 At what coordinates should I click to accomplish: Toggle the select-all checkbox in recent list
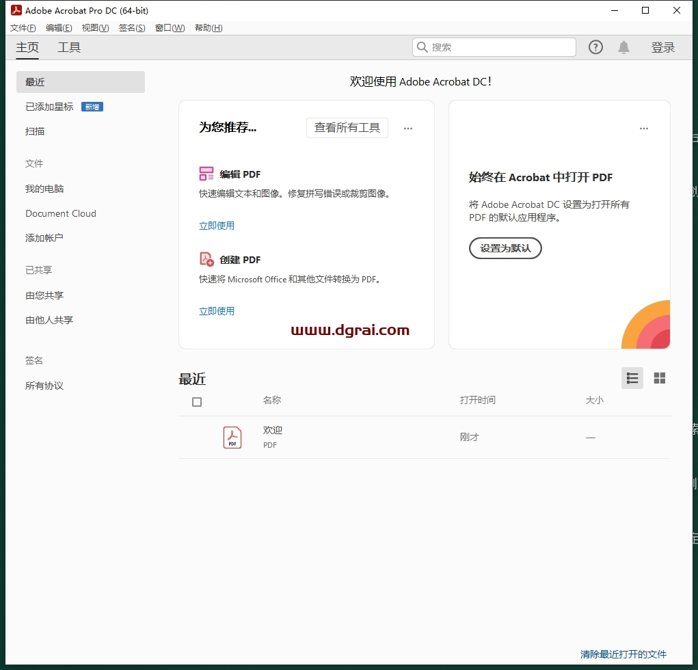(x=197, y=402)
